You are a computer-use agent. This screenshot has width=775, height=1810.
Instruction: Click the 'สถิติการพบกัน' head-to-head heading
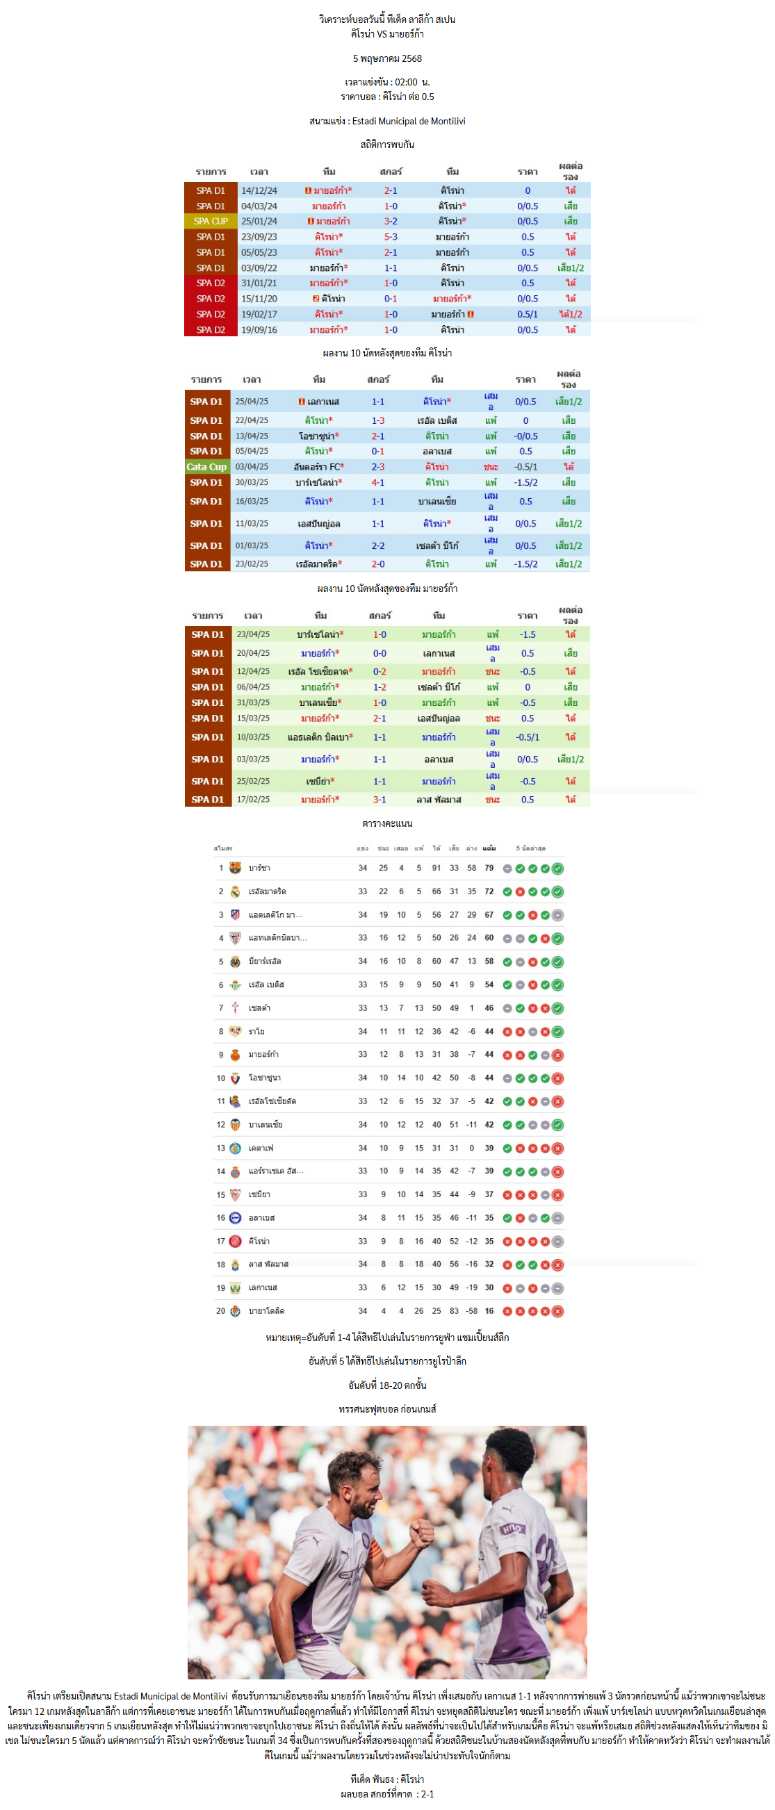coord(387,145)
